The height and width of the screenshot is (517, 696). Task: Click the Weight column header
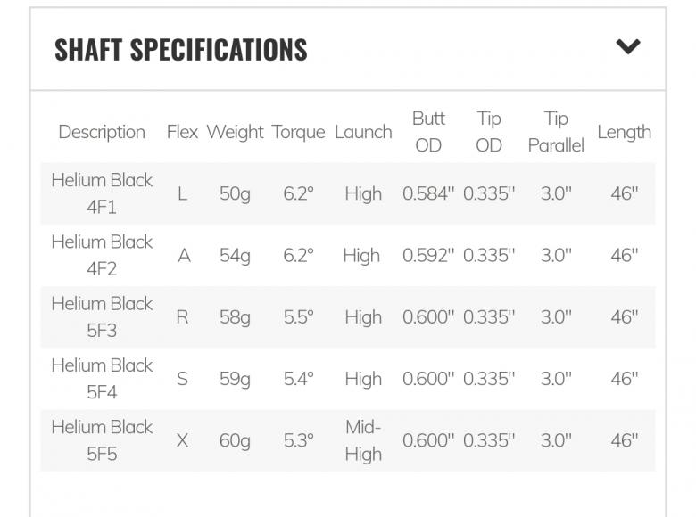pos(235,132)
